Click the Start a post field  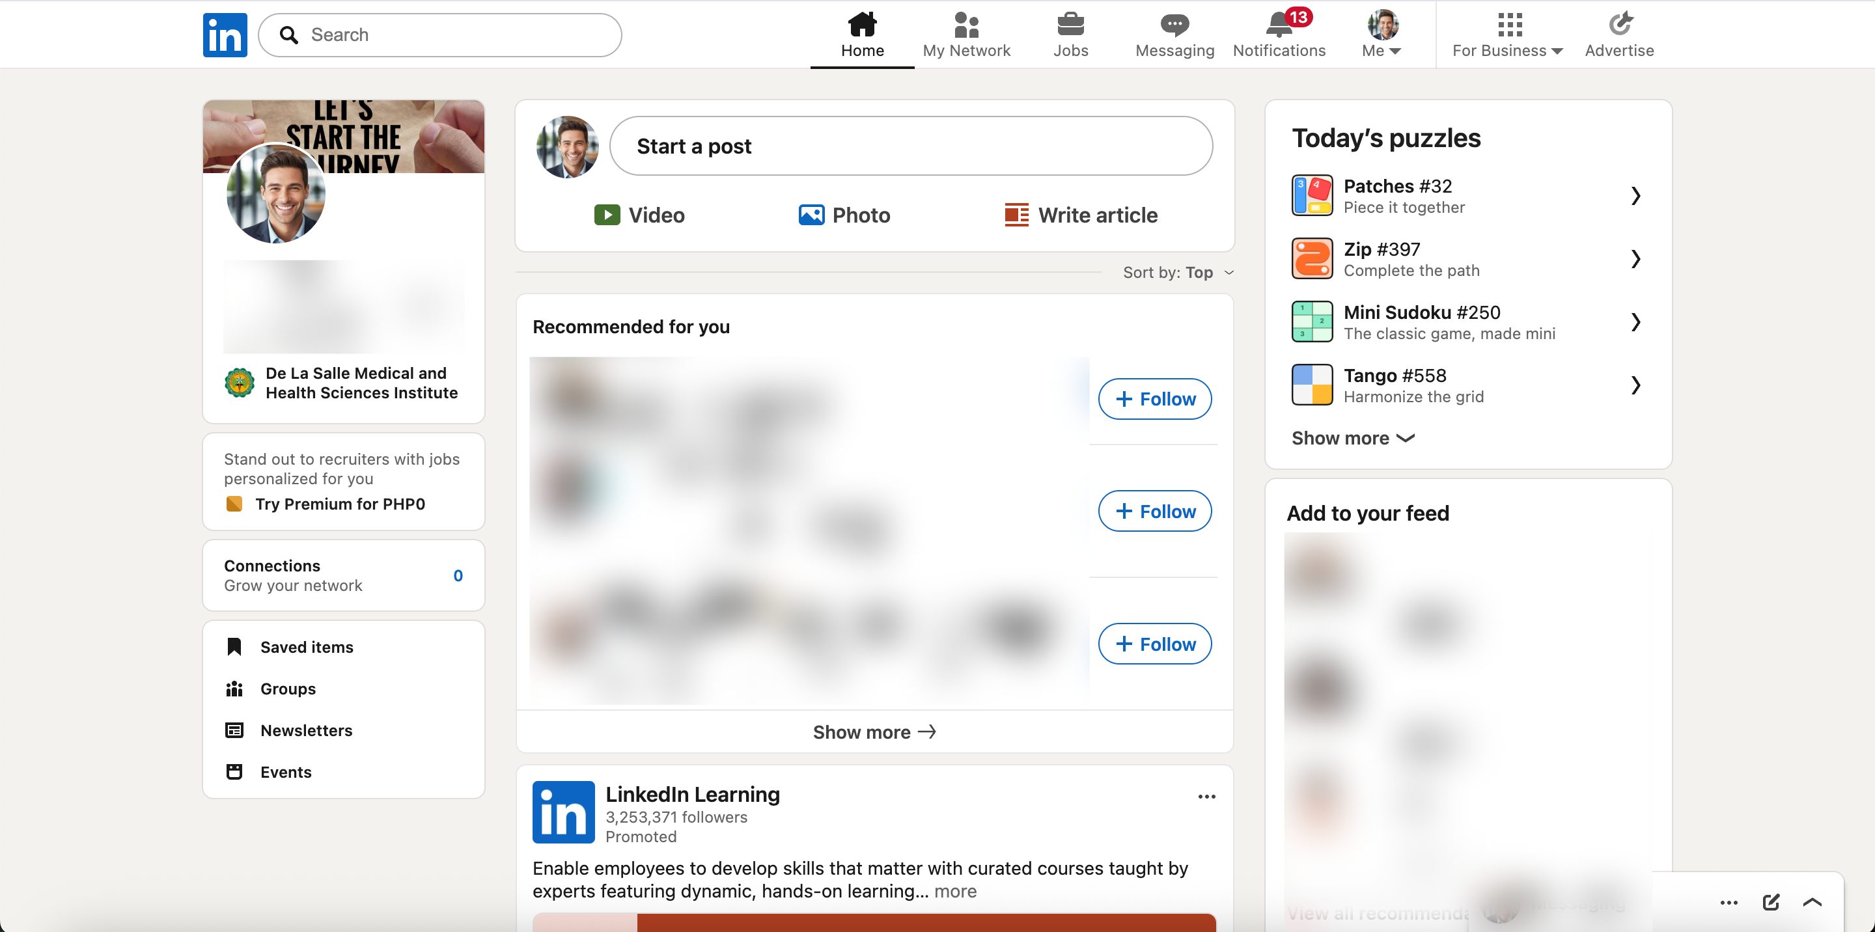pyautogui.click(x=911, y=146)
